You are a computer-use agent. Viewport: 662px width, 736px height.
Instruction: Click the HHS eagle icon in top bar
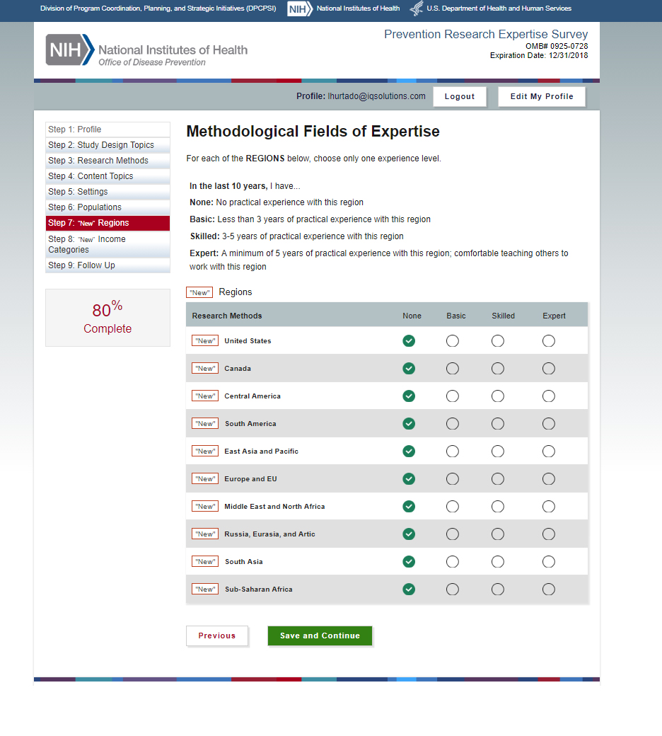(416, 8)
